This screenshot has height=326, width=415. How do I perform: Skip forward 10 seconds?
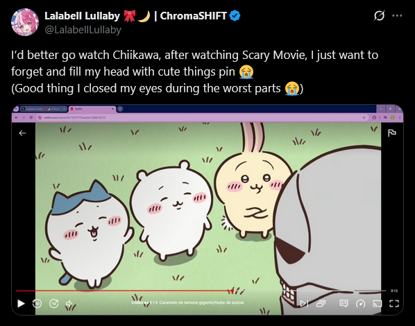(54, 304)
